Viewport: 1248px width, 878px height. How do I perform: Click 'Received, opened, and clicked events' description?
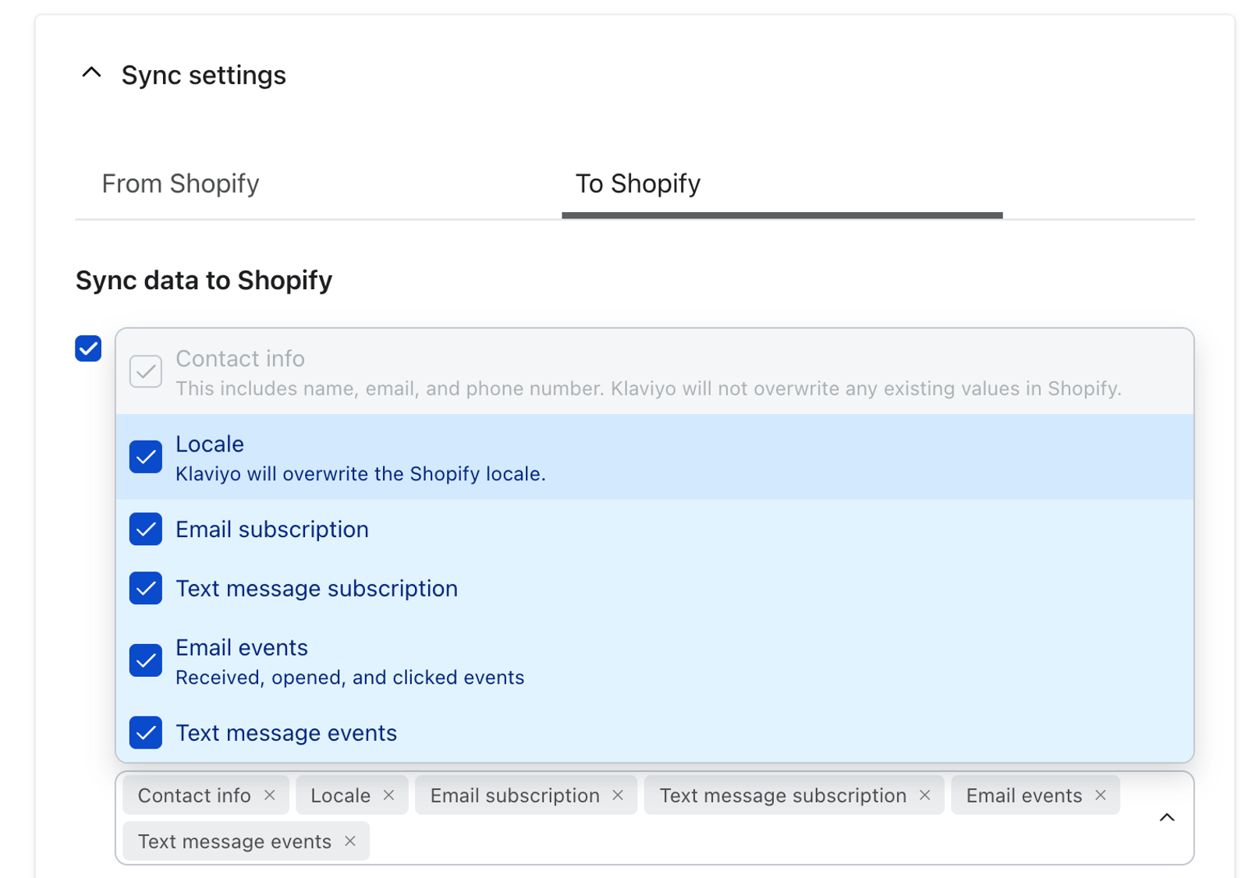coord(349,677)
